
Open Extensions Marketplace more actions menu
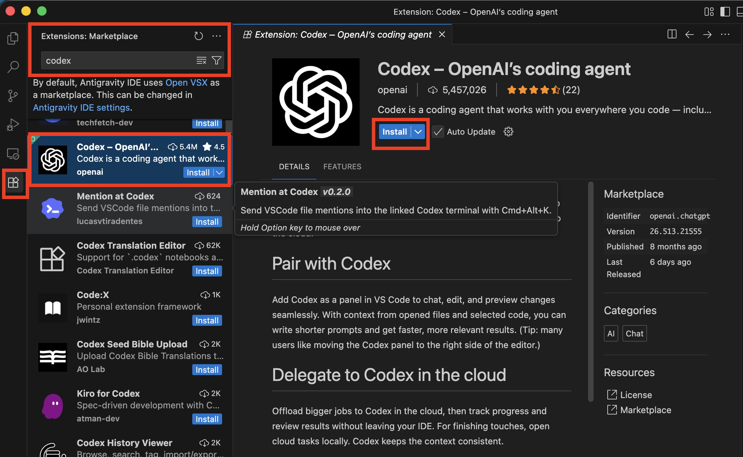pos(217,36)
